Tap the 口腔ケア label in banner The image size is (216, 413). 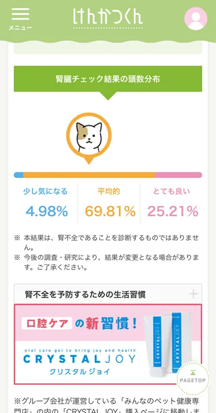(47, 324)
